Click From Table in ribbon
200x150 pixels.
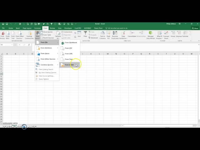point(46,35)
